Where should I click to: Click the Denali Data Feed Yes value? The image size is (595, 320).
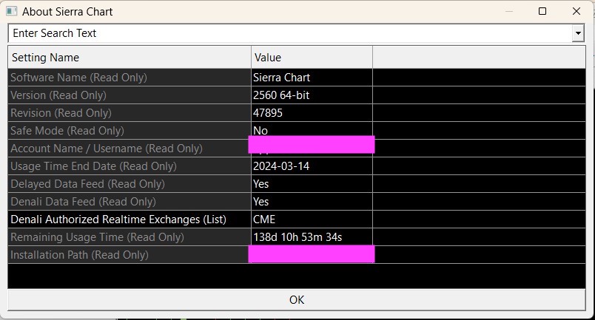[x=261, y=202]
